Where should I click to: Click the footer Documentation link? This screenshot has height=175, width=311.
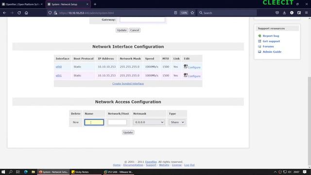point(133,165)
